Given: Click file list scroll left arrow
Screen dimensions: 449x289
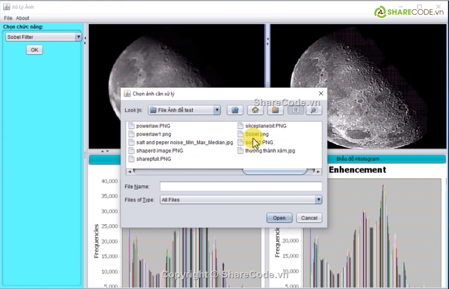Looking at the screenshot, I should click(x=130, y=171).
